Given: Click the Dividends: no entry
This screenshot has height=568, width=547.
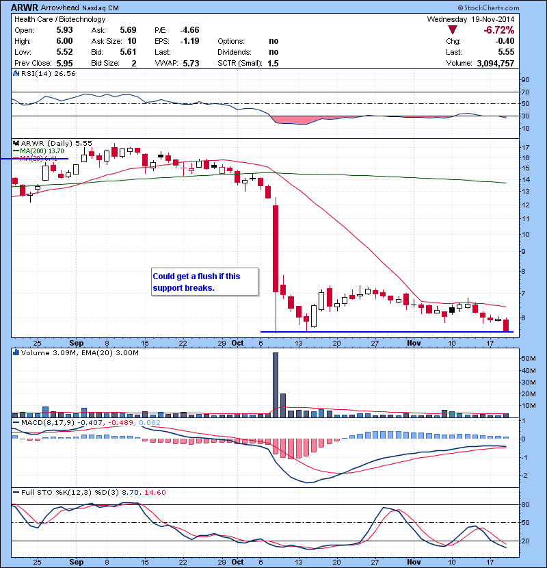Looking at the screenshot, I should (248, 52).
